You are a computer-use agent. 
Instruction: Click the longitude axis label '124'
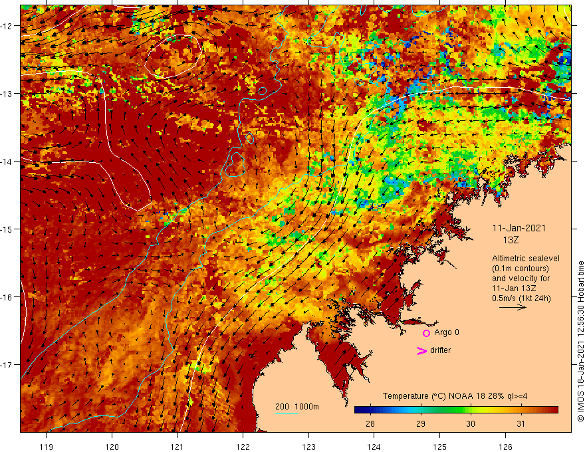pyautogui.click(x=374, y=447)
